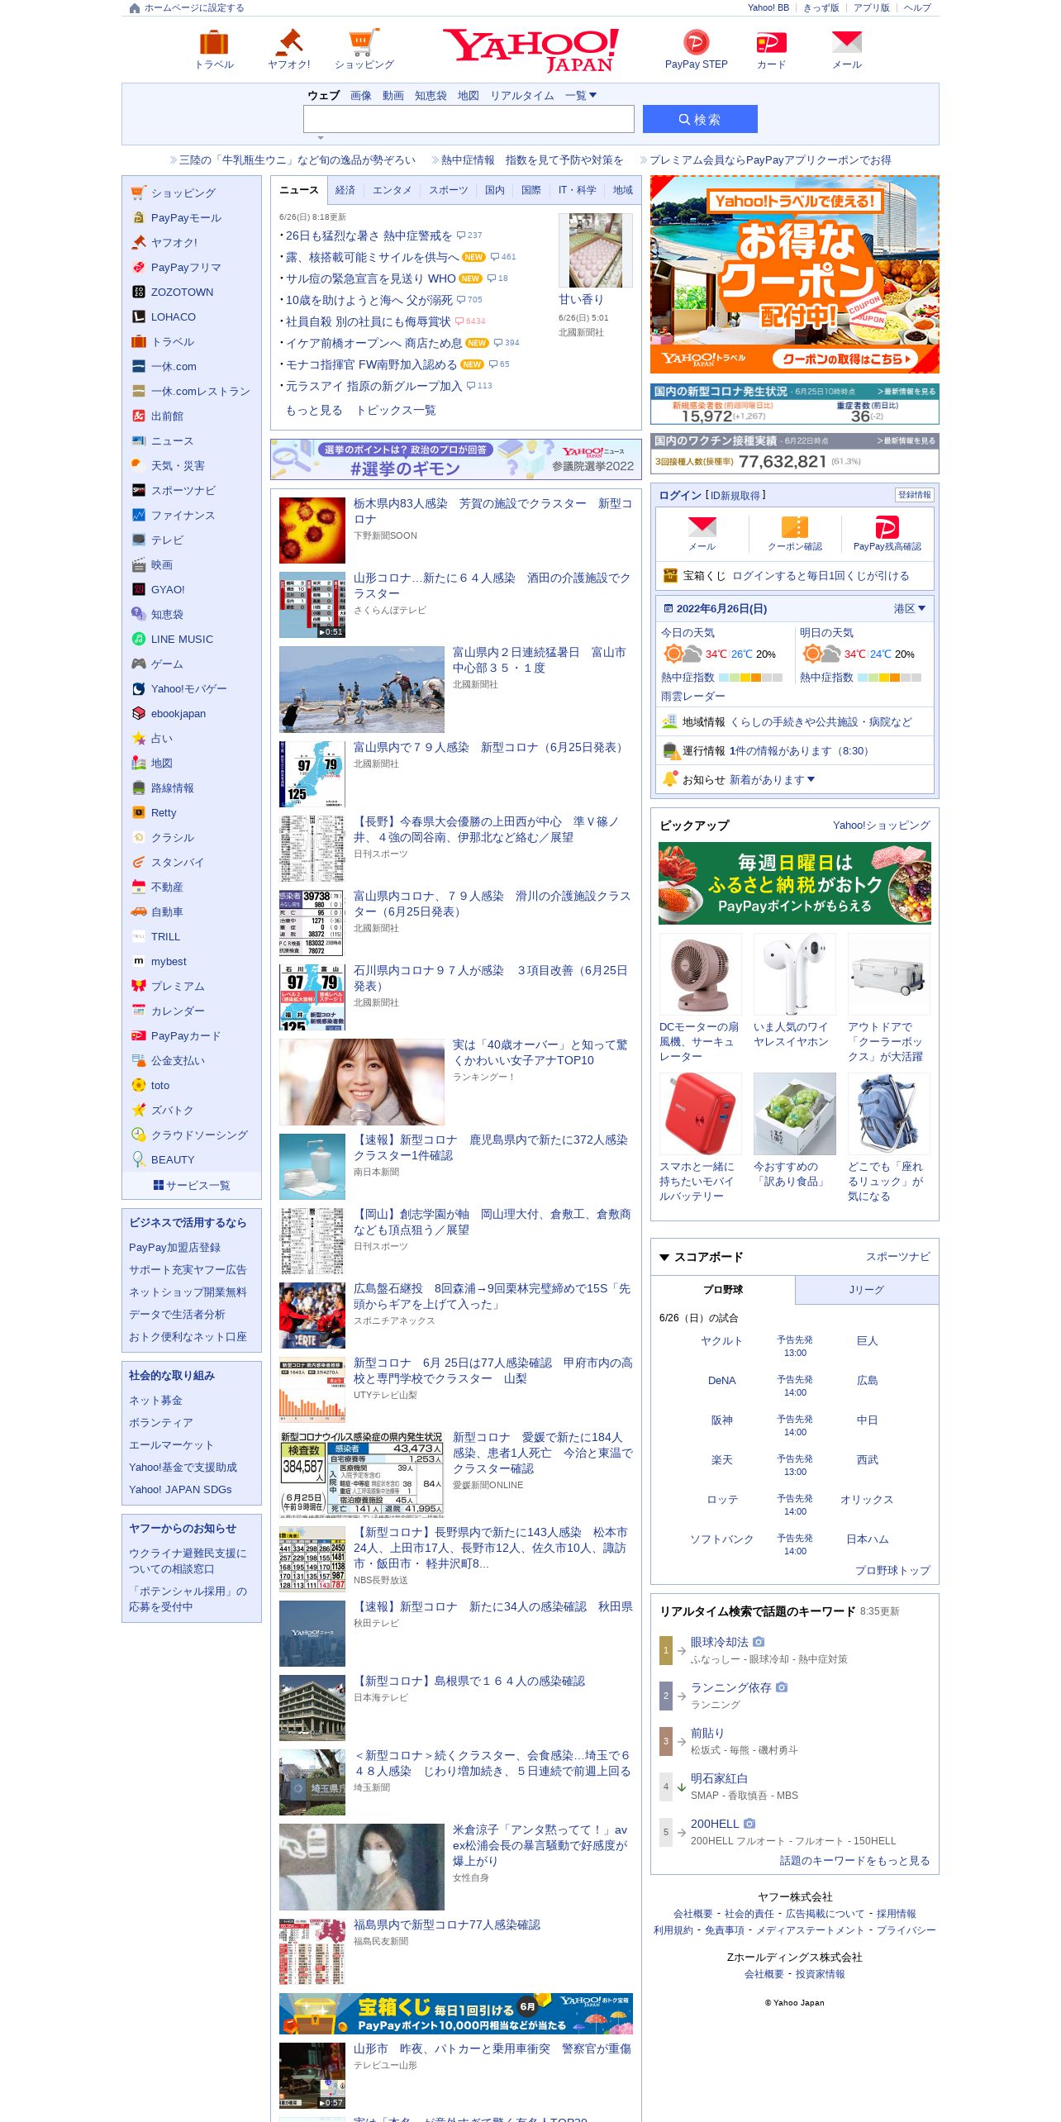Viewport: 1061px width, 2122px height.
Task: Open the PayPay balance check icon
Action: click(887, 527)
